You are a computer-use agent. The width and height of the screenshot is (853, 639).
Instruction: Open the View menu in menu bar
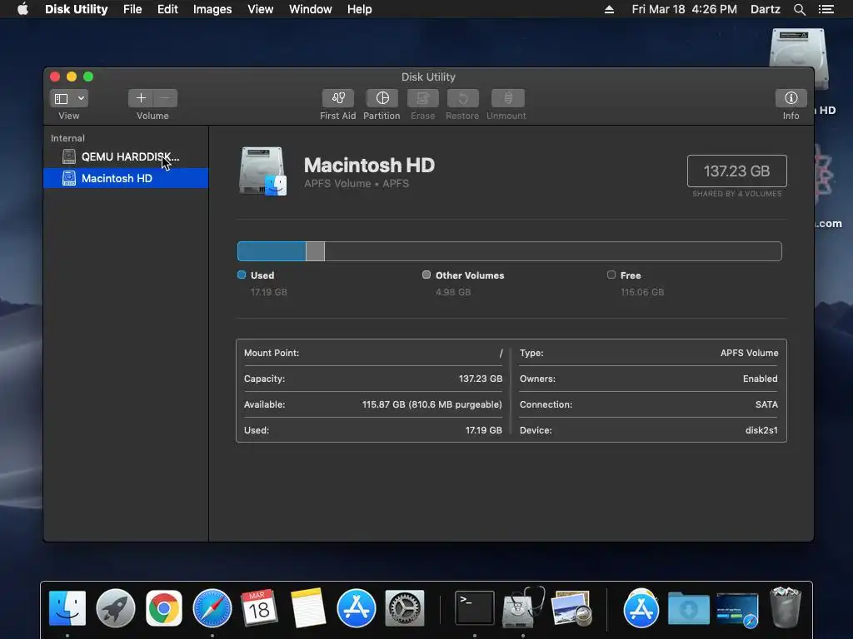point(260,9)
